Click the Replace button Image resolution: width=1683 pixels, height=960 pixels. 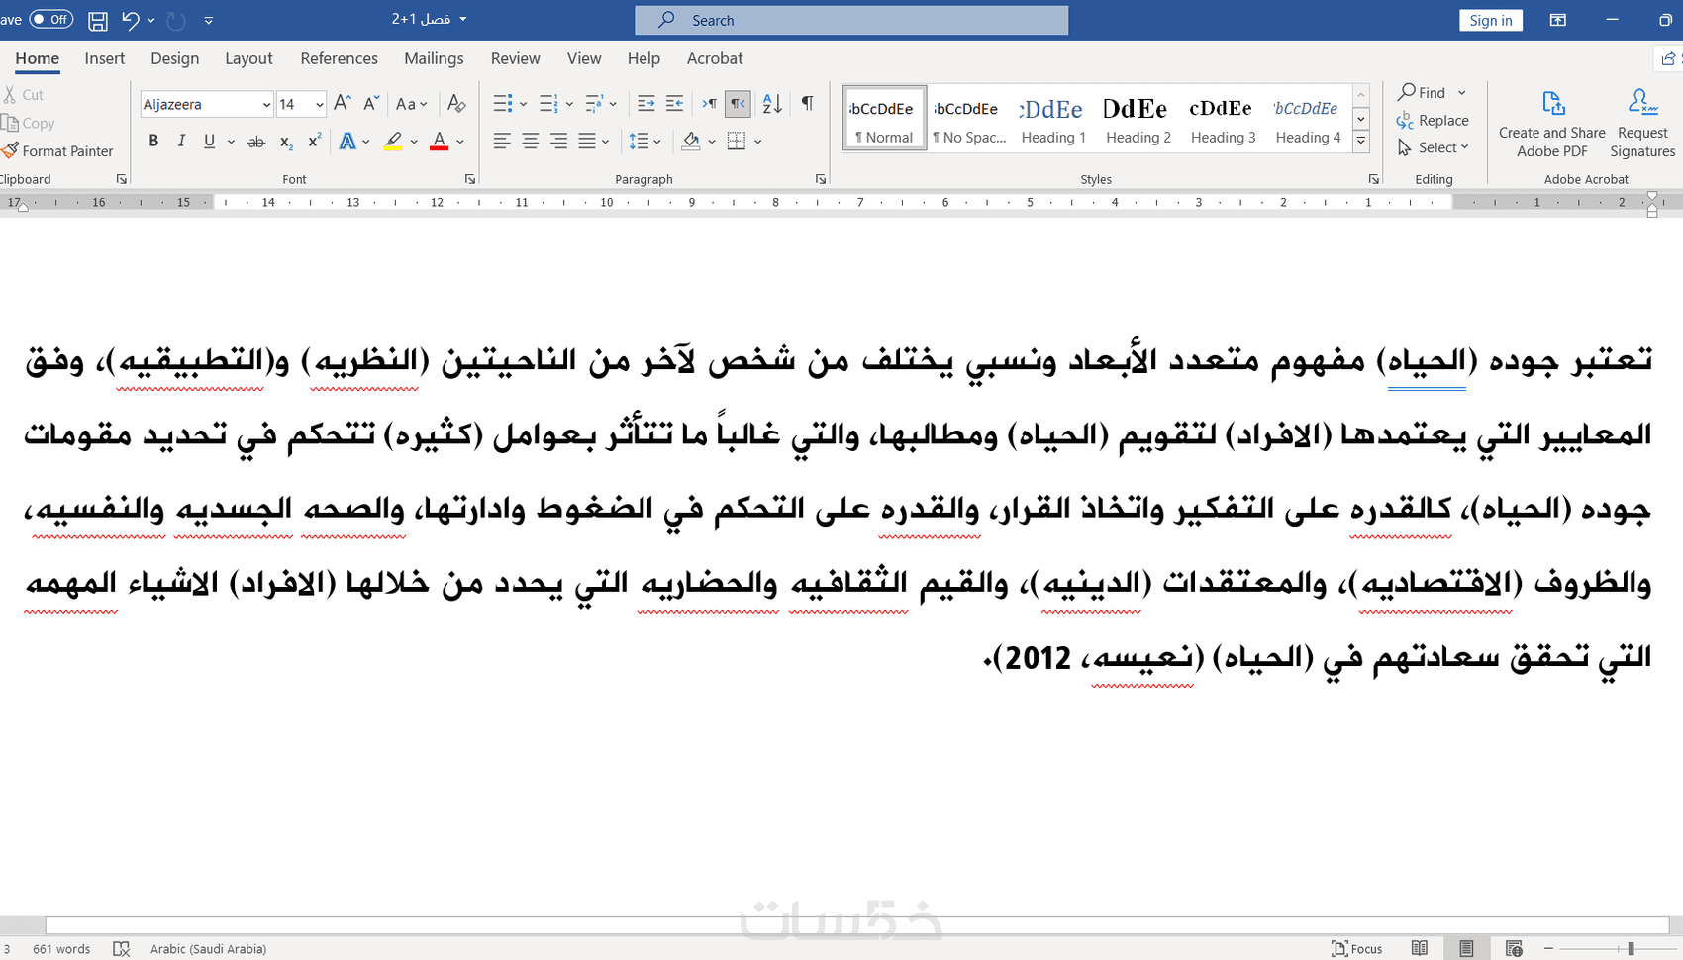tap(1434, 120)
